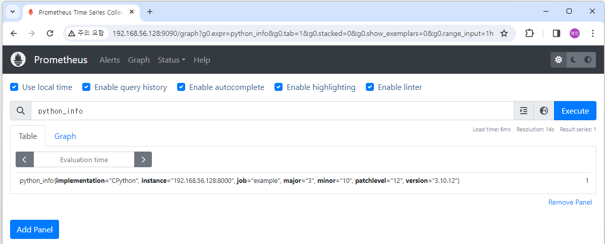
Task: Open the purple profile avatar
Action: point(575,33)
